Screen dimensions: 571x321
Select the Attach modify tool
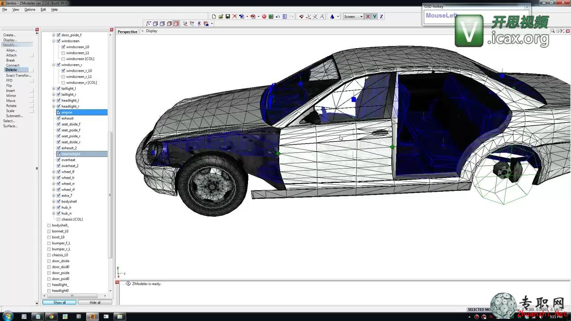coord(11,55)
